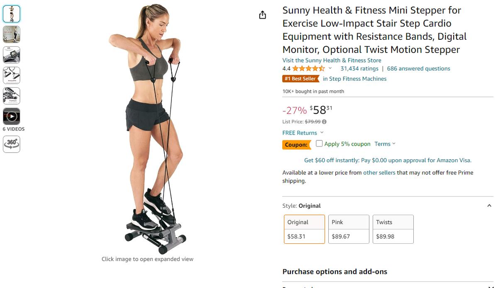Collapse the Style section chevron

point(489,206)
